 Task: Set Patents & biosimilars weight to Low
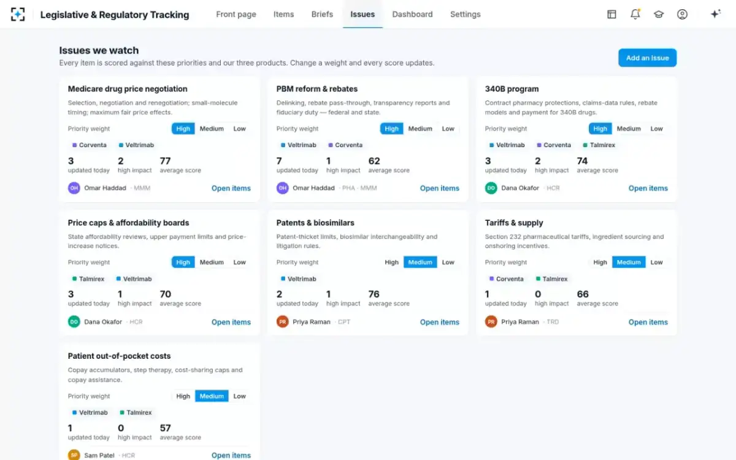[448, 263]
